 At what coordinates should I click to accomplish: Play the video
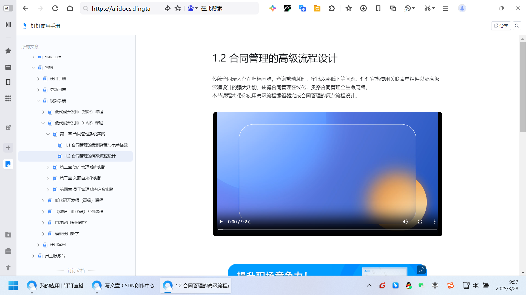coord(221,221)
